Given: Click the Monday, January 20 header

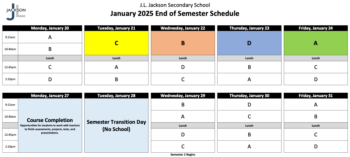Looking at the screenshot, I should point(50,28).
